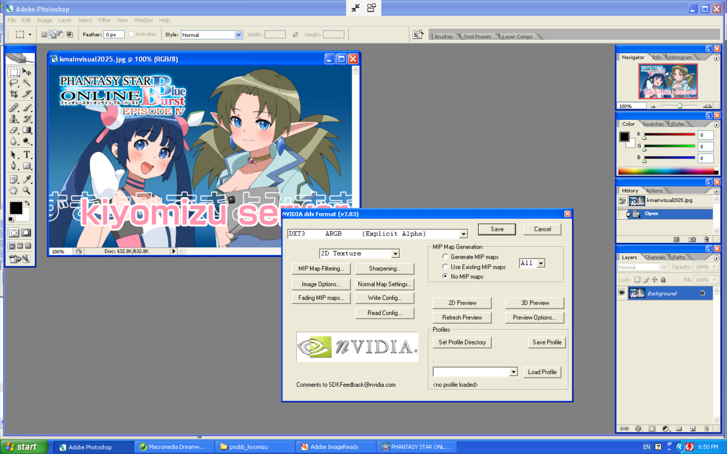Select the Horizontal Type tool

click(27, 154)
